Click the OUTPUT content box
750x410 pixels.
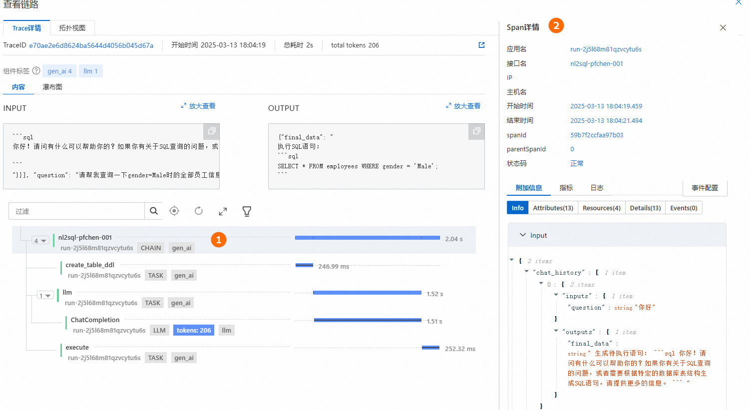point(376,156)
